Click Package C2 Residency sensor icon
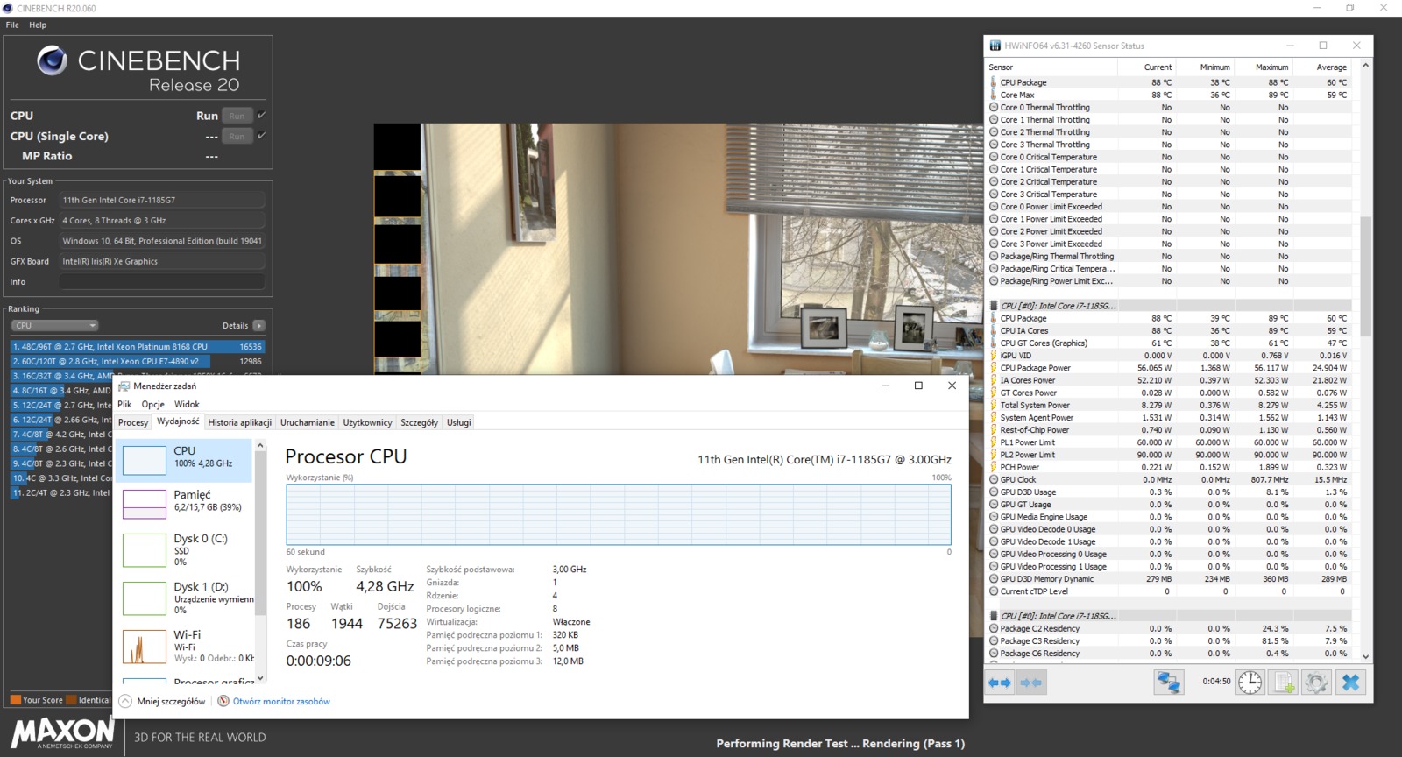The height and width of the screenshot is (757, 1402). [994, 628]
